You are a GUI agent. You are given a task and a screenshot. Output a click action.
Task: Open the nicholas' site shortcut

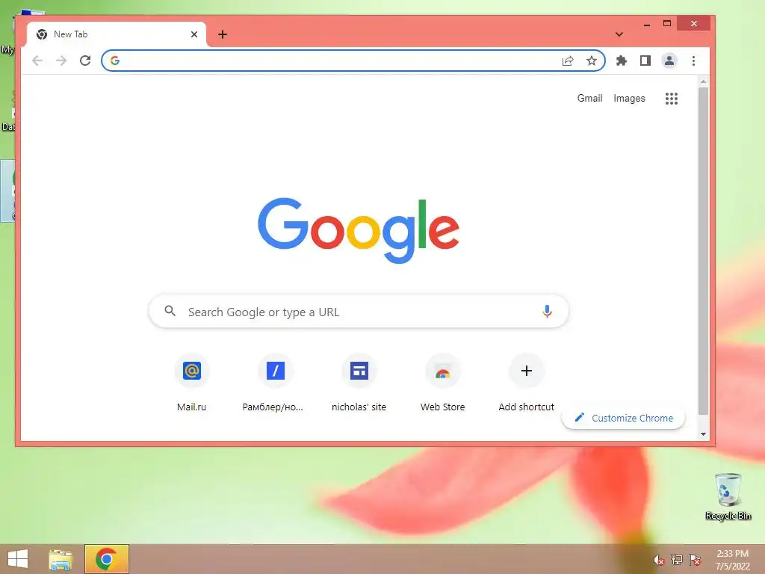pos(359,383)
